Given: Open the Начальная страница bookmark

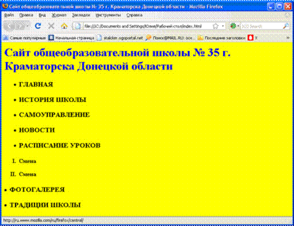Looking at the screenshot, I should click(x=72, y=38).
